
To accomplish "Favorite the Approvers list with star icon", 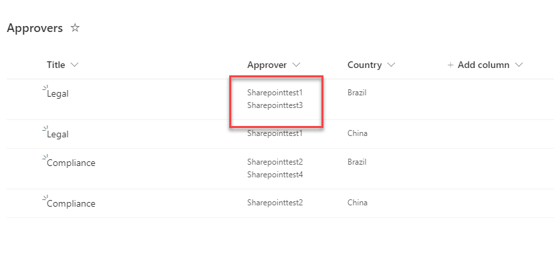I will tap(75, 28).
